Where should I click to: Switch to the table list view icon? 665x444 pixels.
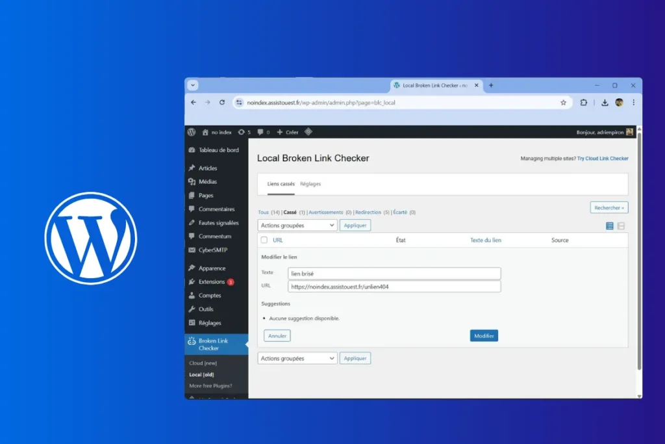(x=610, y=226)
